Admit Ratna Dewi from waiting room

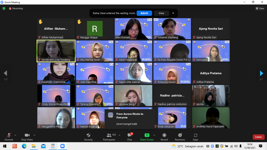[144, 13]
